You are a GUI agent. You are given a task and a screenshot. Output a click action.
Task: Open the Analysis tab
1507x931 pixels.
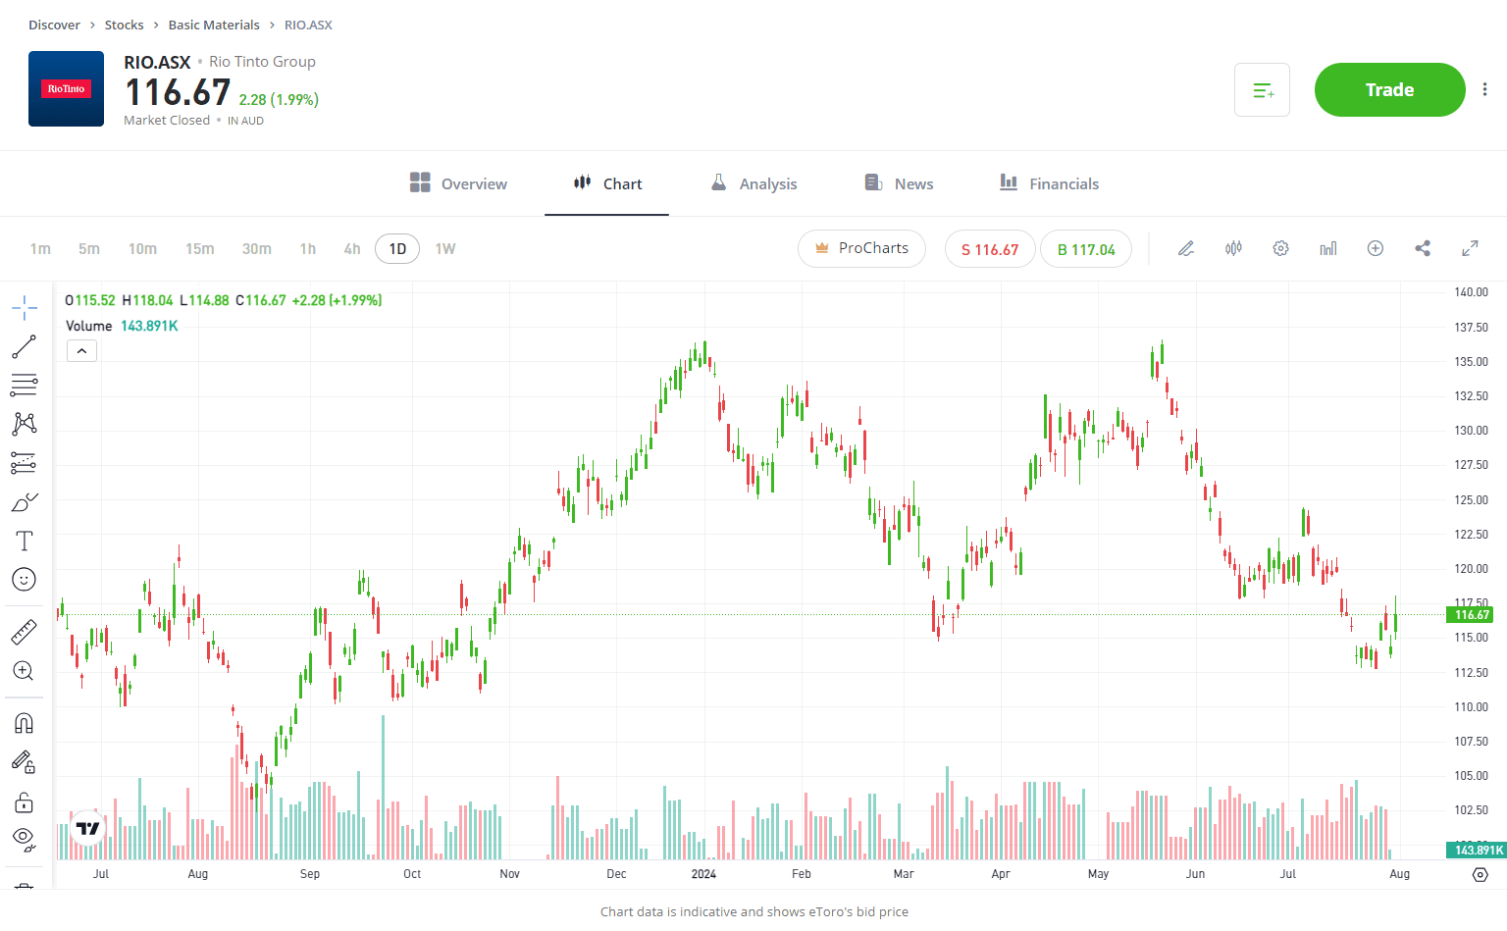pyautogui.click(x=753, y=183)
